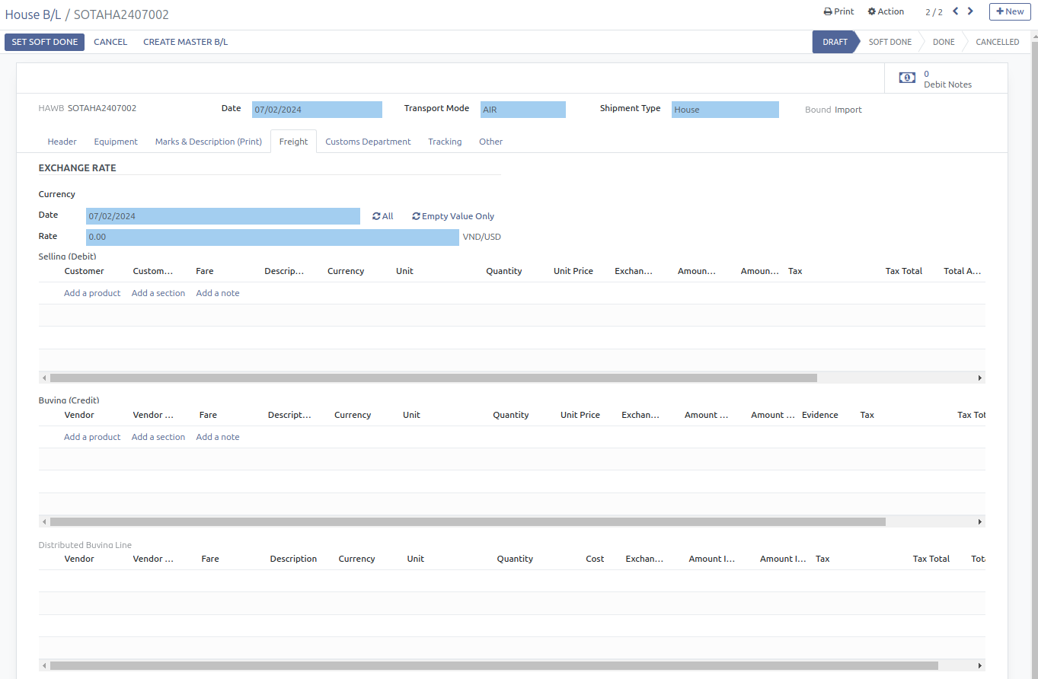Open the Tracking tab
1038x679 pixels.
[x=445, y=142]
